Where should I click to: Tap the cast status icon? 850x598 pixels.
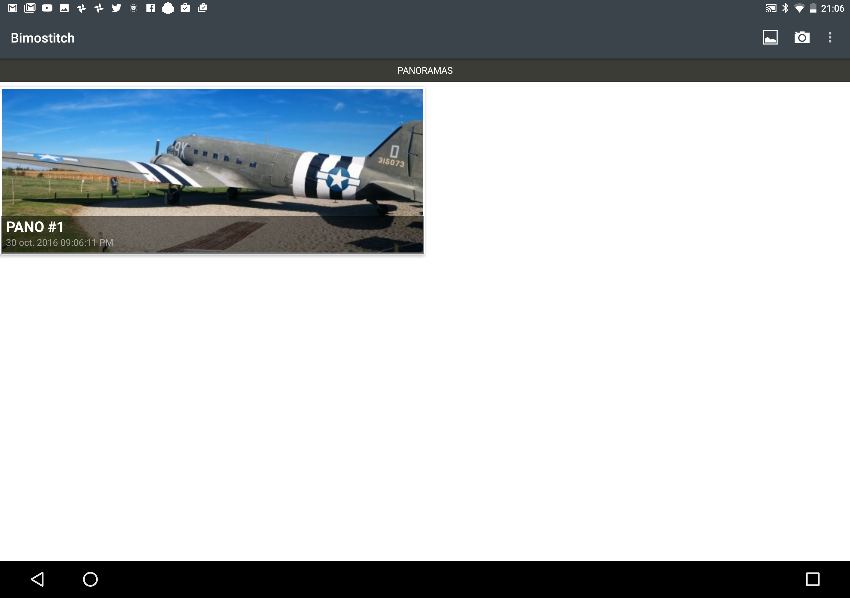pyautogui.click(x=771, y=8)
